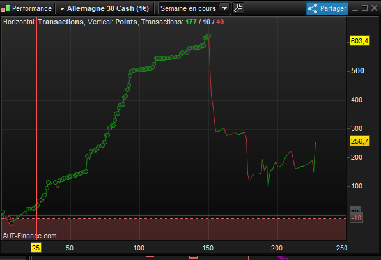
Task: Click the Performance window title
Action: [32, 8]
